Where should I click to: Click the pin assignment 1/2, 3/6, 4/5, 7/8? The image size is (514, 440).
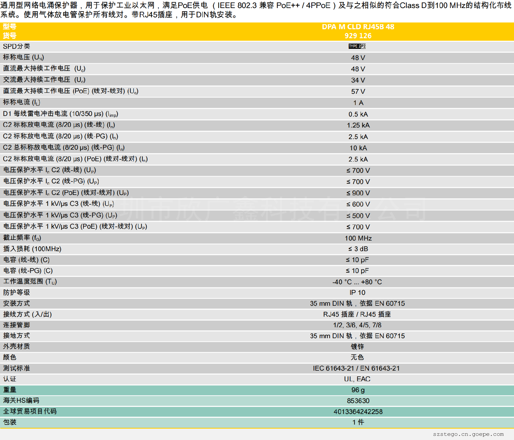pyautogui.click(x=357, y=325)
